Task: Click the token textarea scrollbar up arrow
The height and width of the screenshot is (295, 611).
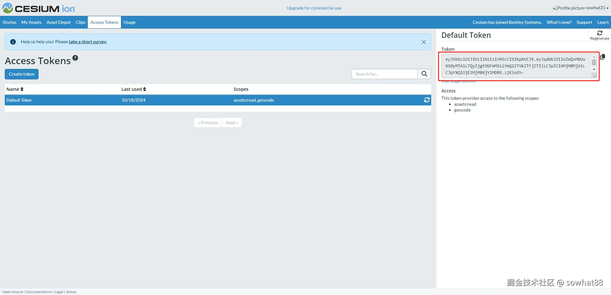Action: (594, 57)
